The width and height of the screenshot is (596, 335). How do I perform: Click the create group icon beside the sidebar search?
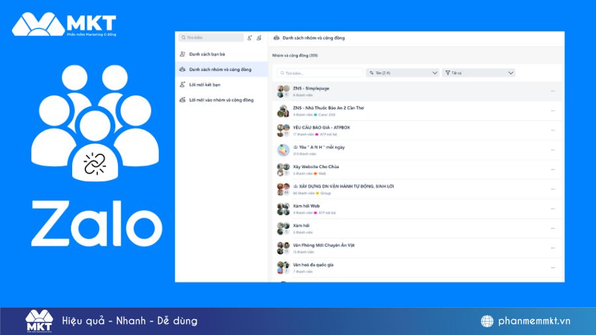(x=259, y=38)
